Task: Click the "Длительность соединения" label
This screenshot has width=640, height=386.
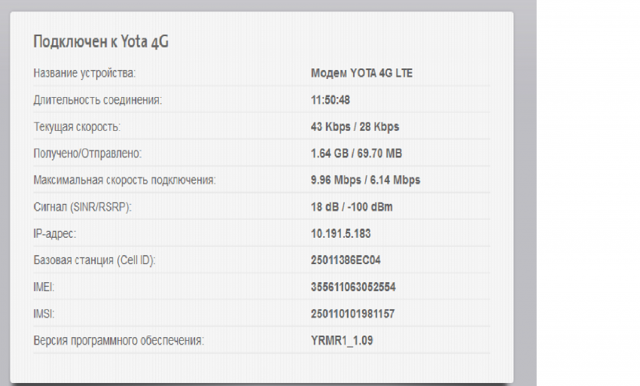Action: 97,100
